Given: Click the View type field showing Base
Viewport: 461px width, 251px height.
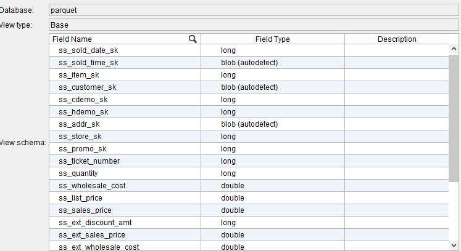Looking at the screenshot, I should point(254,25).
